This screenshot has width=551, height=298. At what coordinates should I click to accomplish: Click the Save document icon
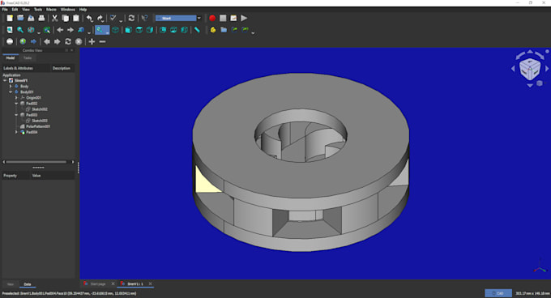coord(31,18)
